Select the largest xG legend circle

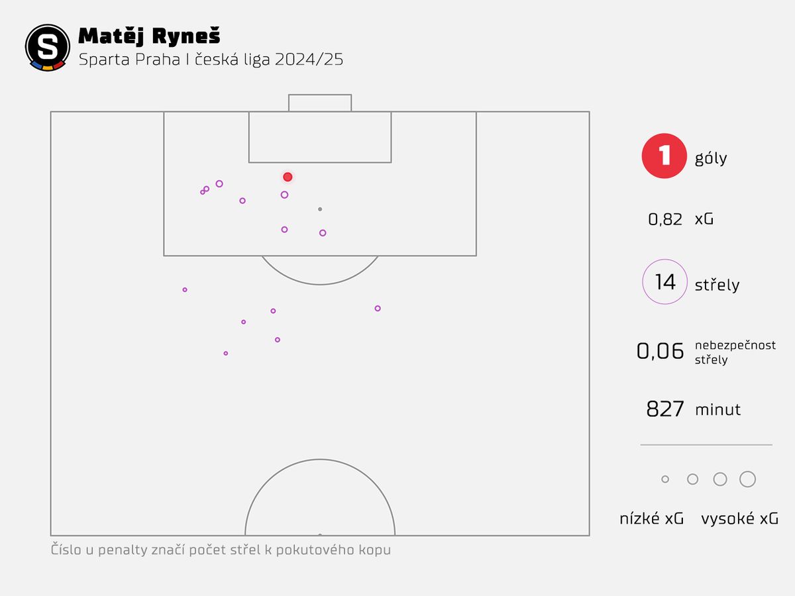(x=747, y=479)
